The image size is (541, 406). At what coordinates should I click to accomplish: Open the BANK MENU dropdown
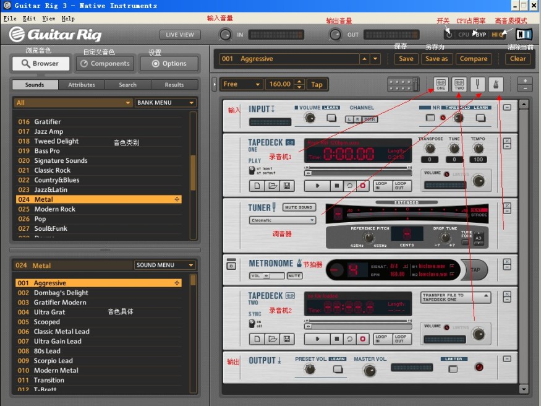(x=165, y=103)
